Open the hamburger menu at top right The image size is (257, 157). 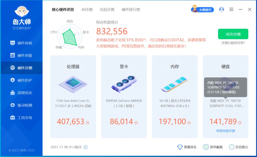pyautogui.click(x=231, y=9)
